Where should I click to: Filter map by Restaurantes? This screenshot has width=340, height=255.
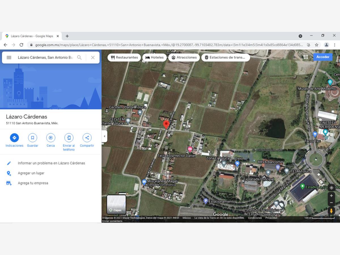124,58
